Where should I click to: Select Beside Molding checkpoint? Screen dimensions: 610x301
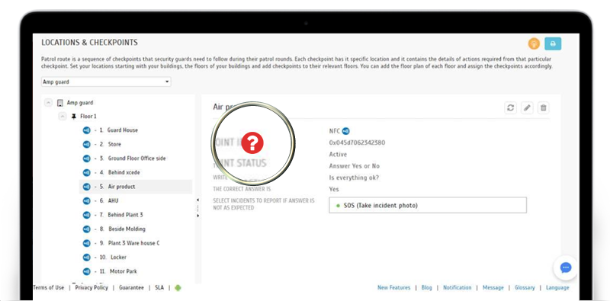127,229
